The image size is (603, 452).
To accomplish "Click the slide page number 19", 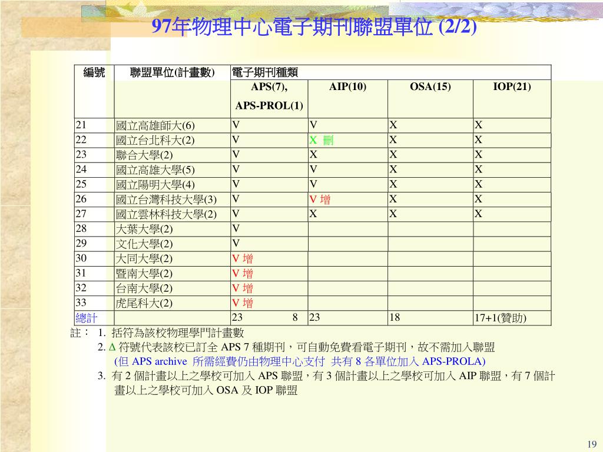I will click(x=592, y=444).
